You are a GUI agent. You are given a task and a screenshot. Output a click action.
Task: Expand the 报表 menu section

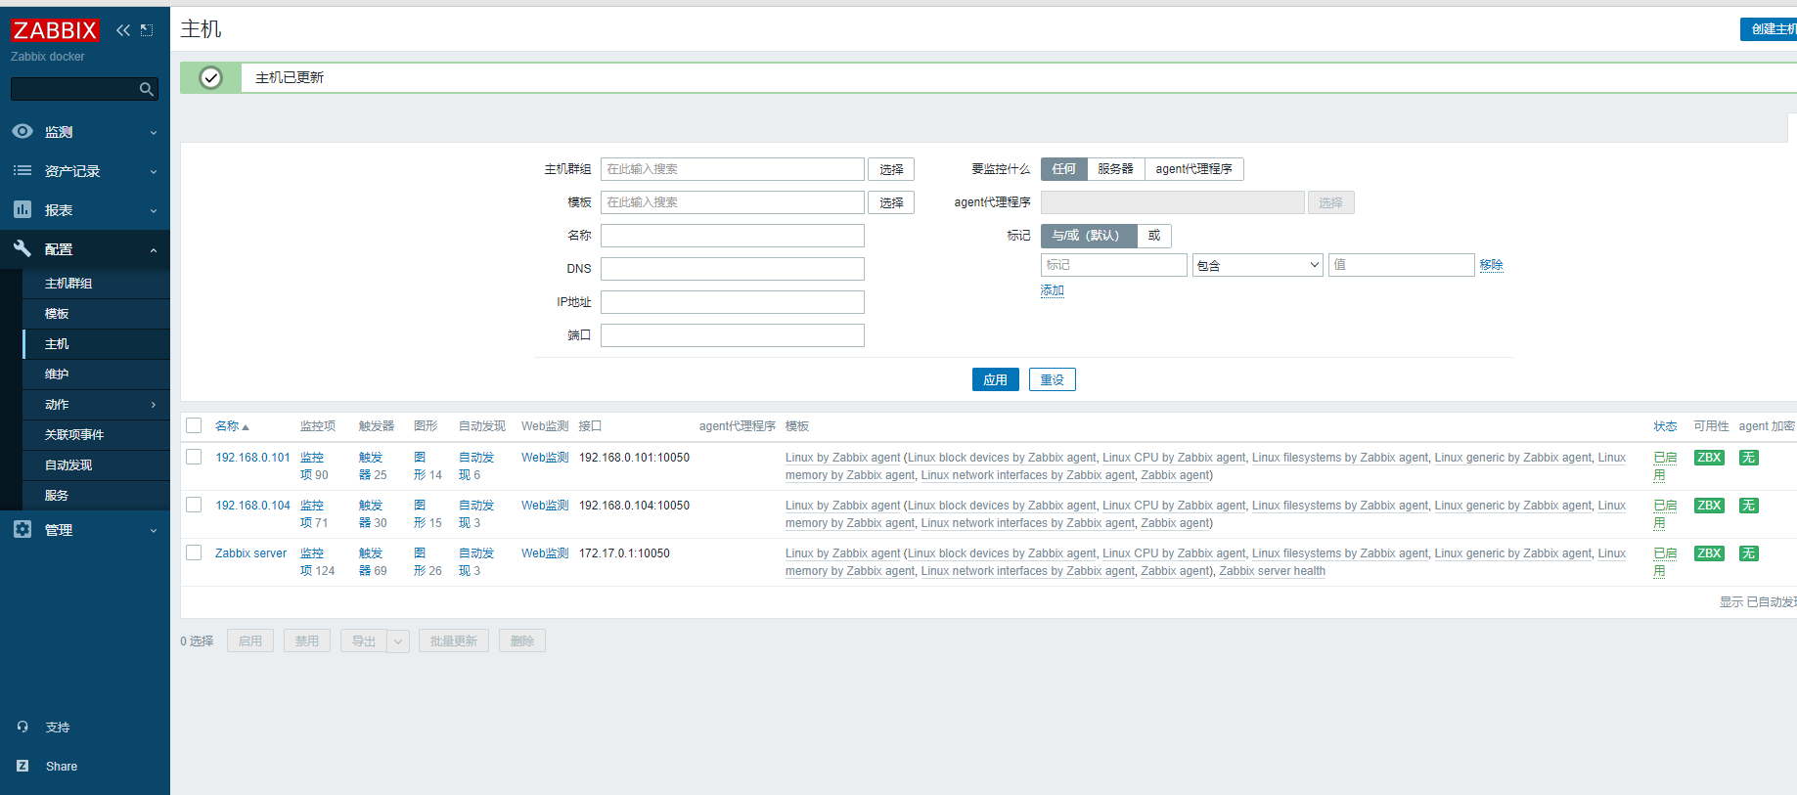154,210
